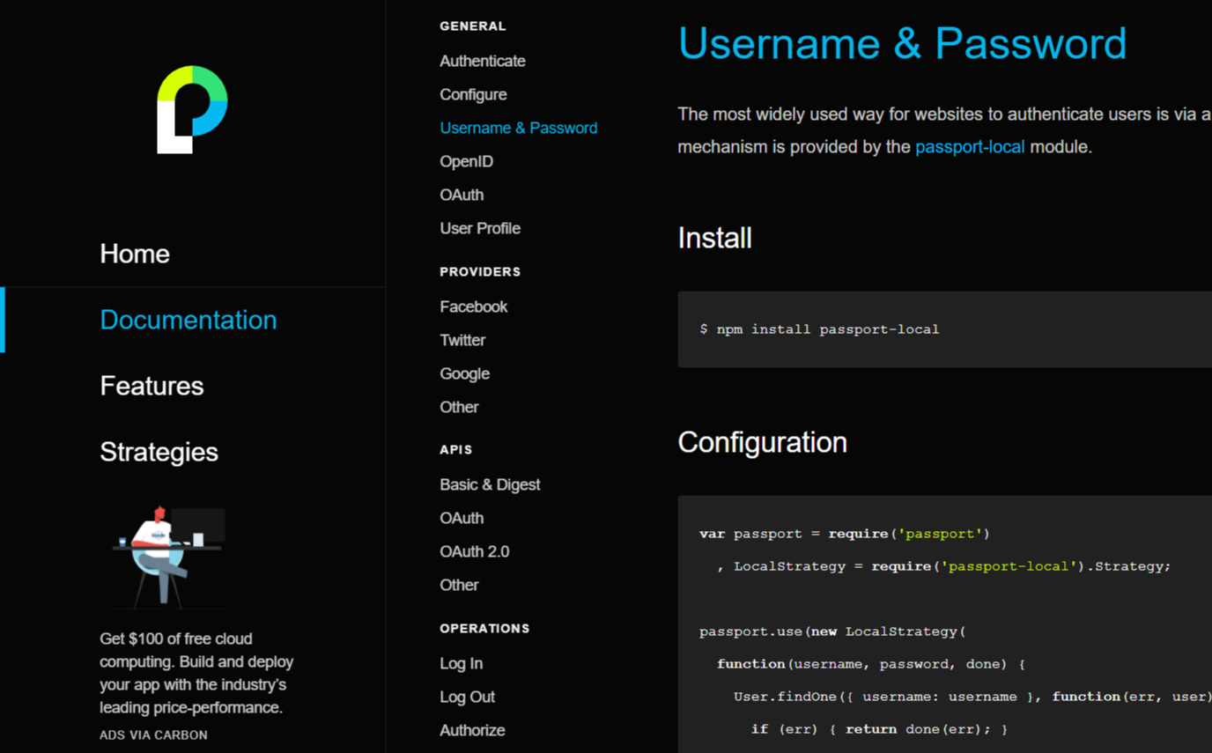Open OAuth under the General section

[462, 195]
